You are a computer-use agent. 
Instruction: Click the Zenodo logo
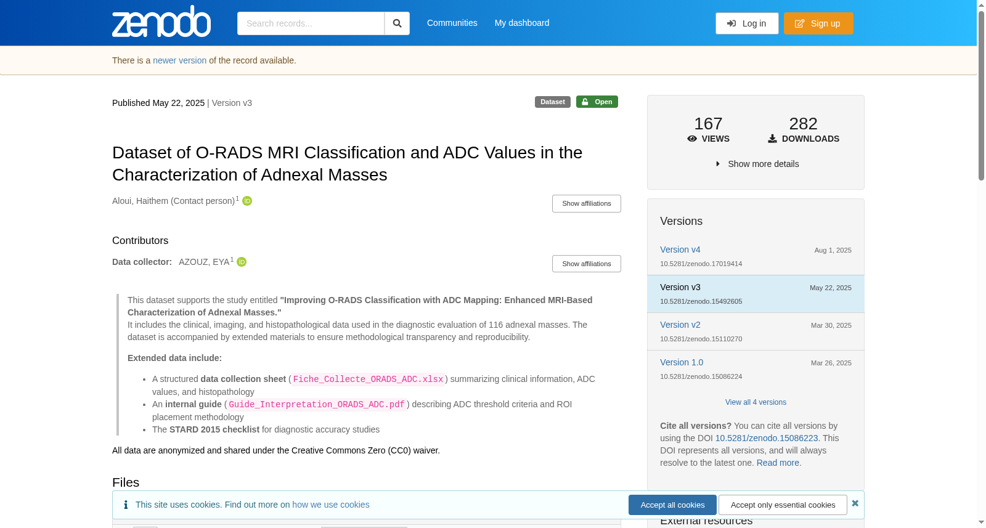tap(161, 22)
